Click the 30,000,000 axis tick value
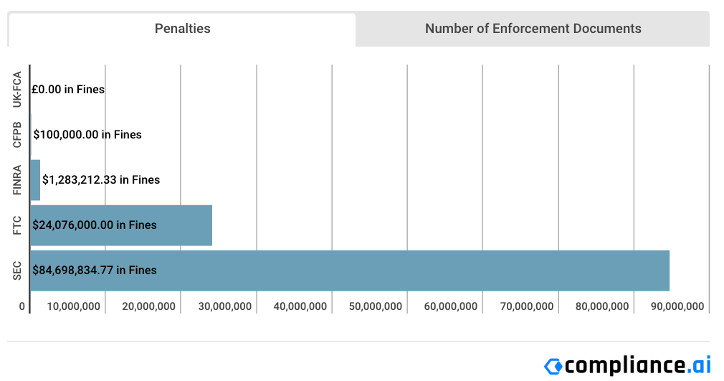 point(225,306)
